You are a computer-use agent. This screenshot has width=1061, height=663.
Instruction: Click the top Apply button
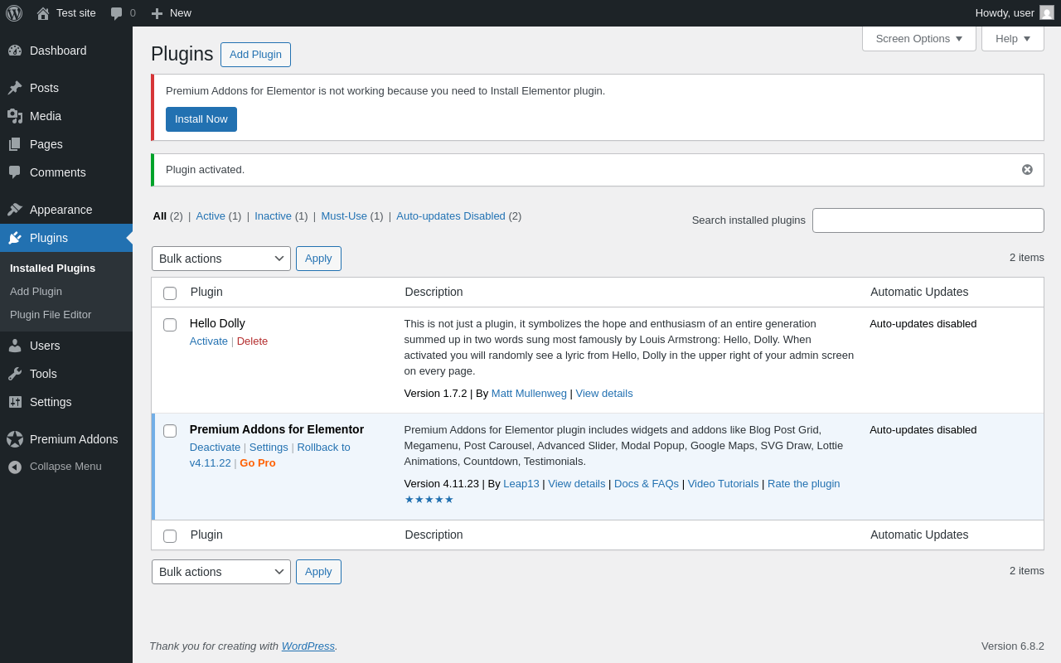click(318, 259)
